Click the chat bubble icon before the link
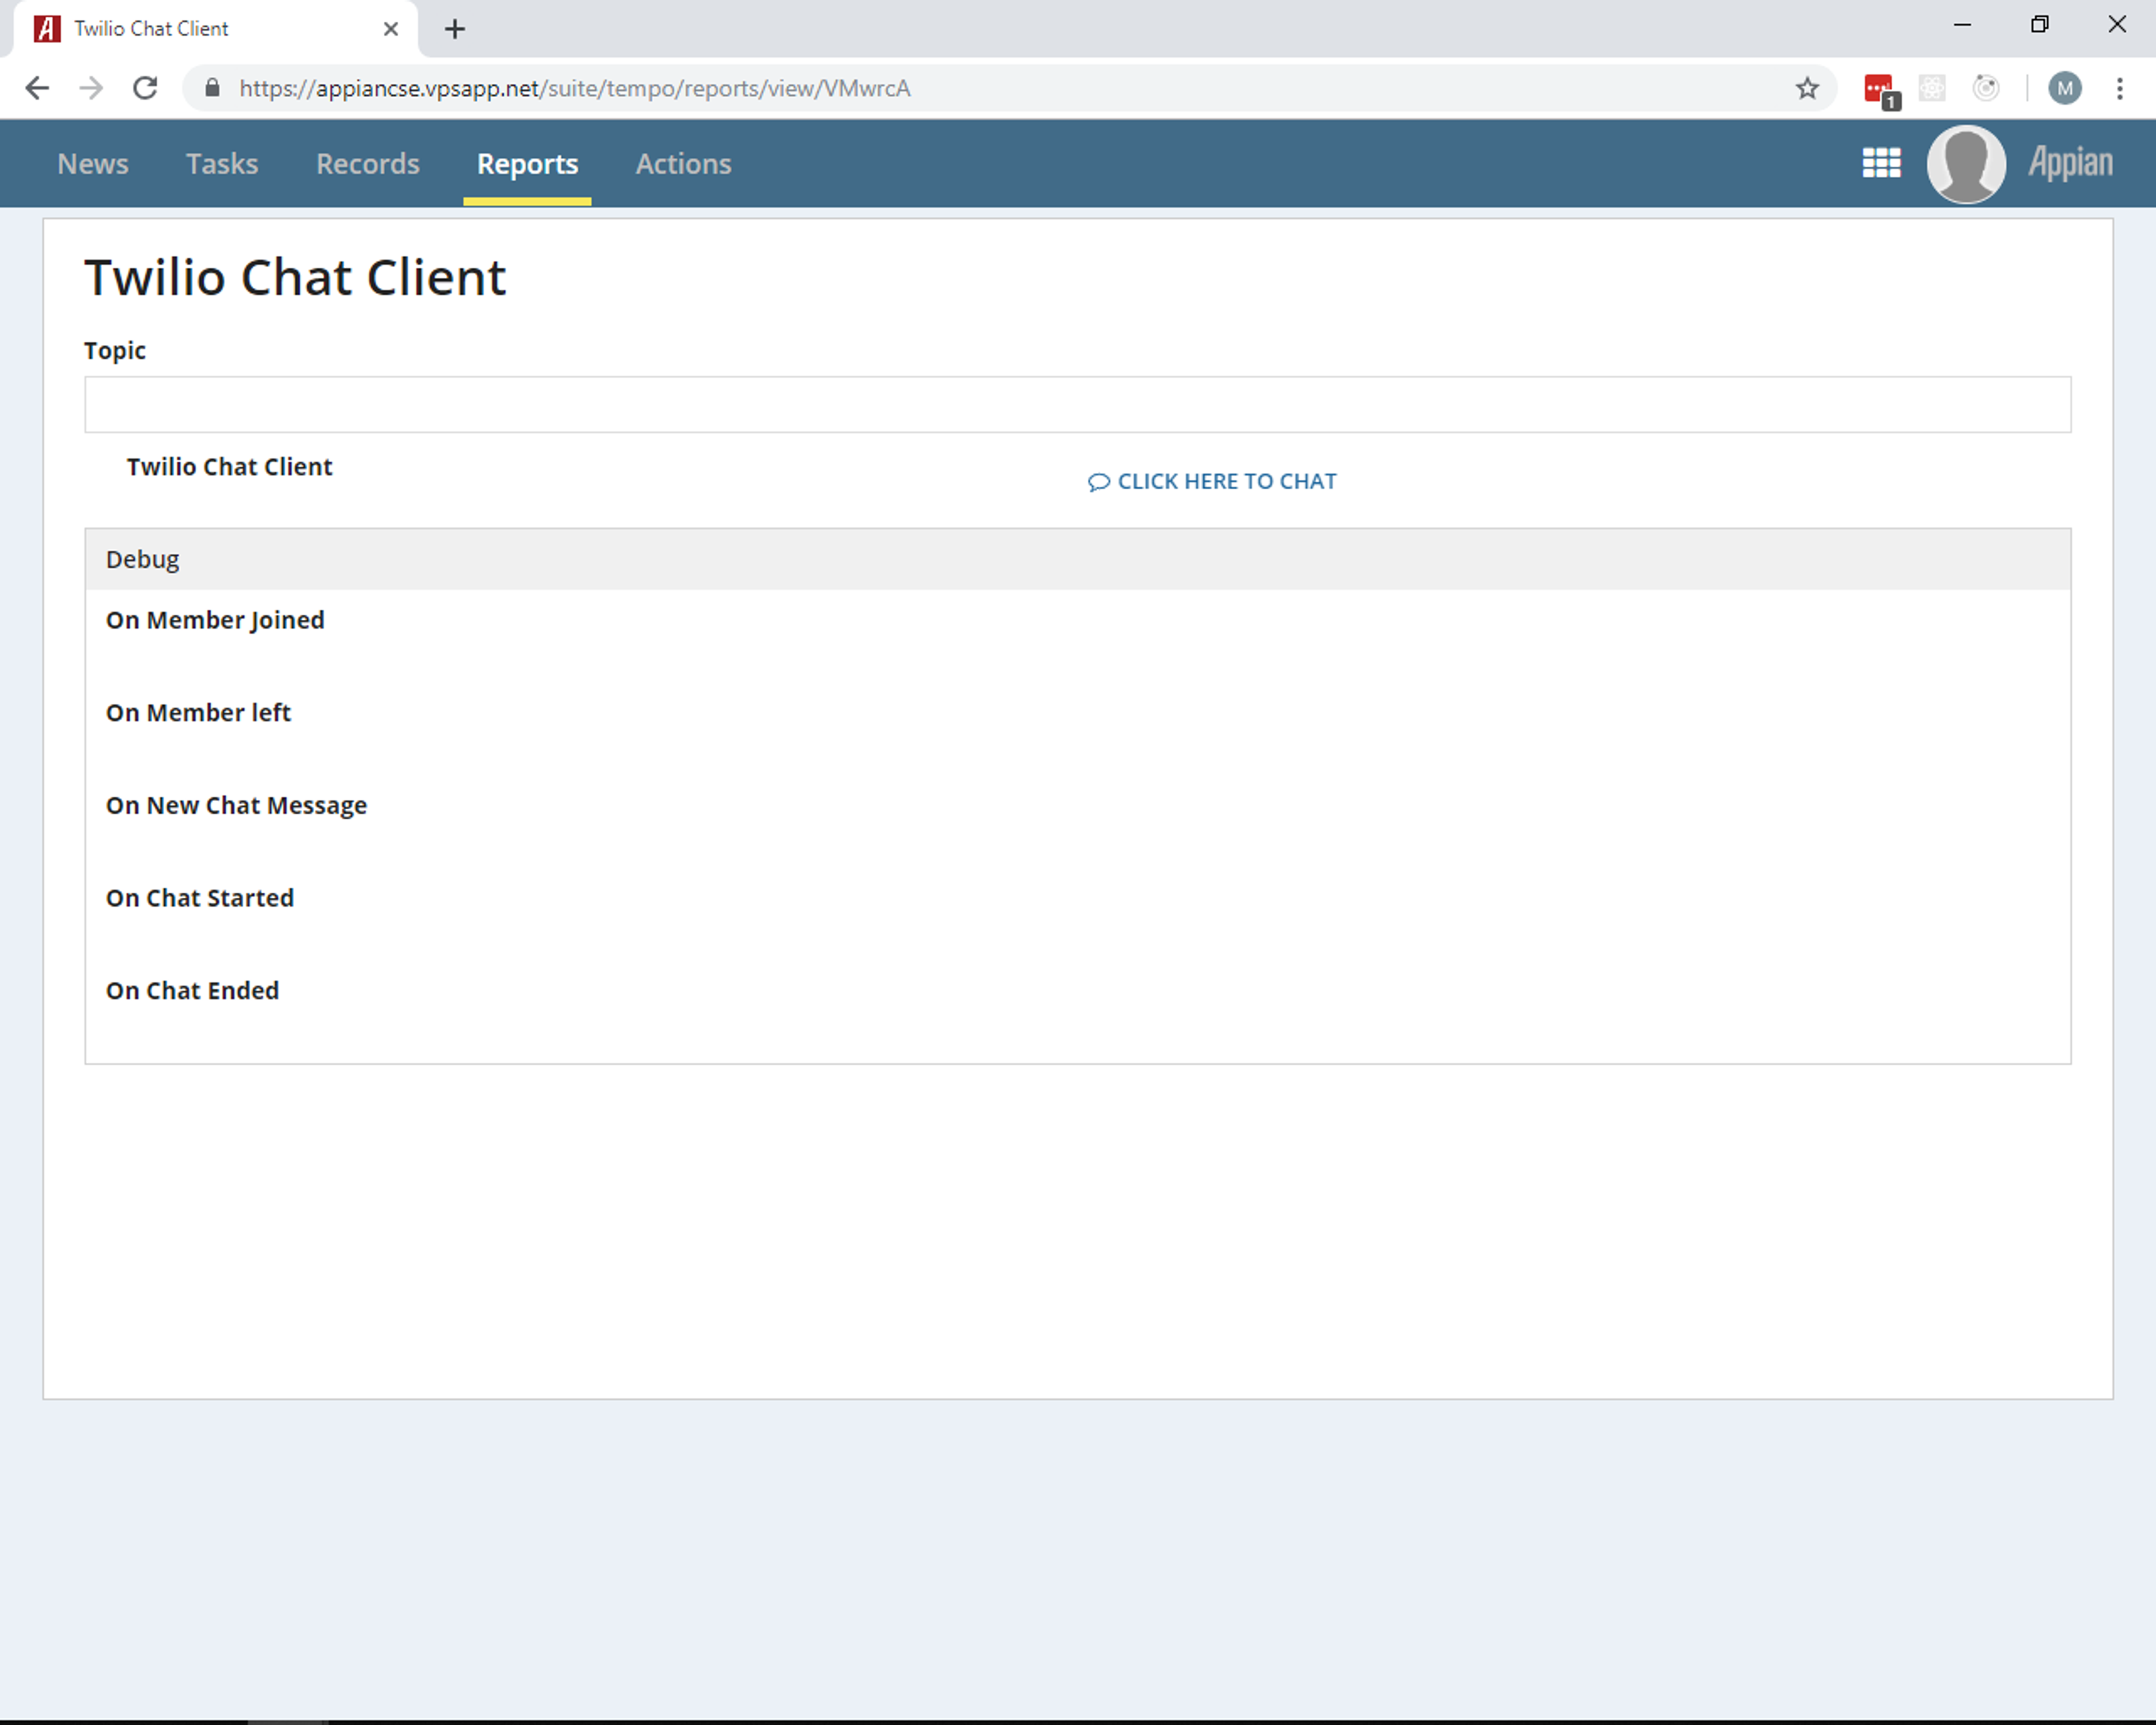The width and height of the screenshot is (2156, 1725). pyautogui.click(x=1098, y=482)
